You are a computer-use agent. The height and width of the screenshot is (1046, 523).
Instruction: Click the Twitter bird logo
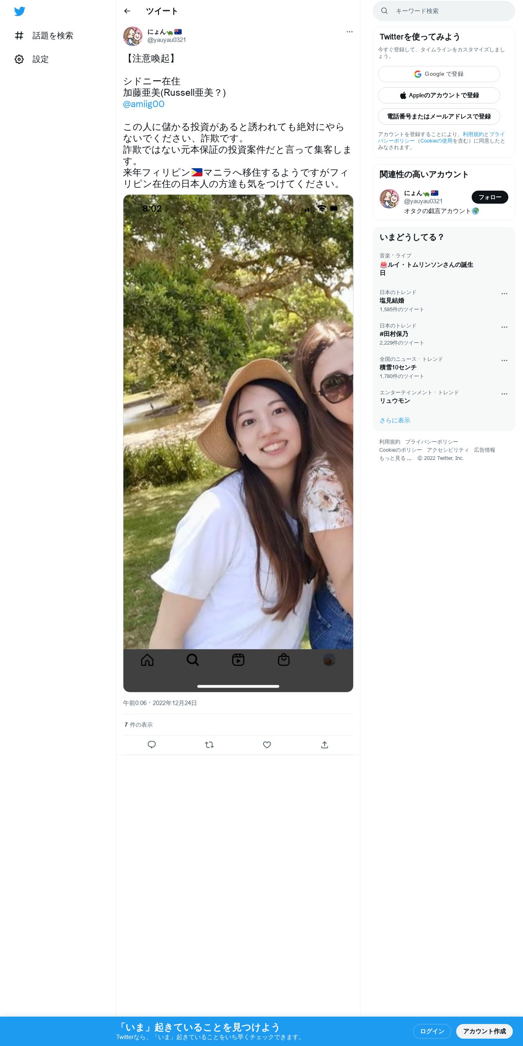coord(20,11)
